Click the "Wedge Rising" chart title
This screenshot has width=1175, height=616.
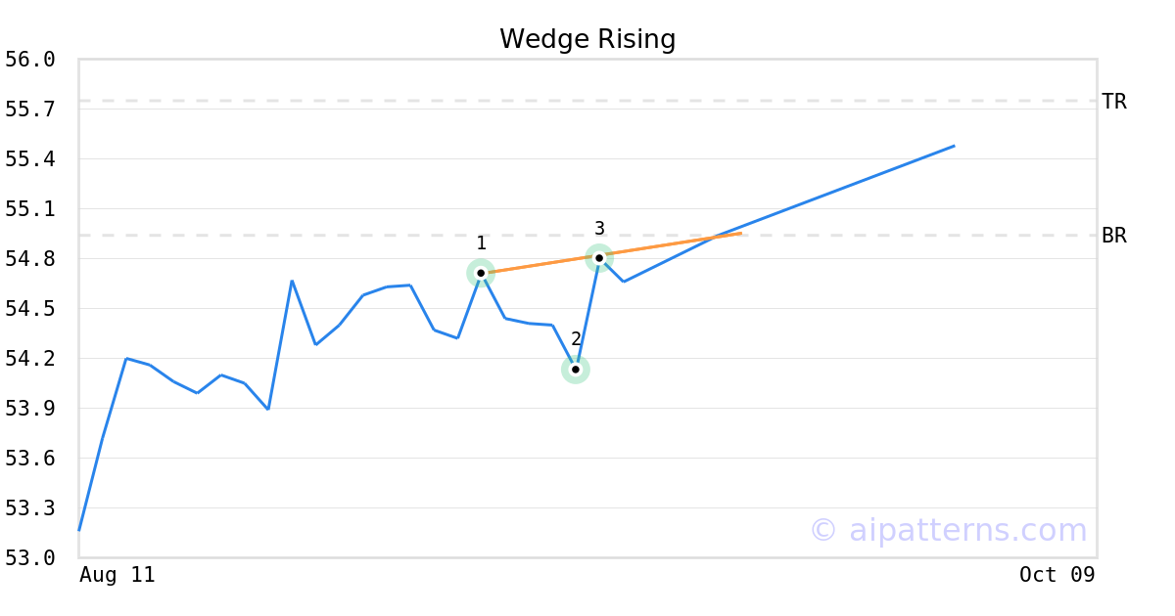pyautogui.click(x=587, y=39)
